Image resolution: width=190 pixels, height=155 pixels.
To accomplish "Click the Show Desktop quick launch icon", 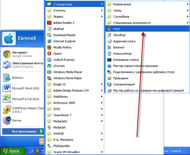I will click(x=31, y=151).
